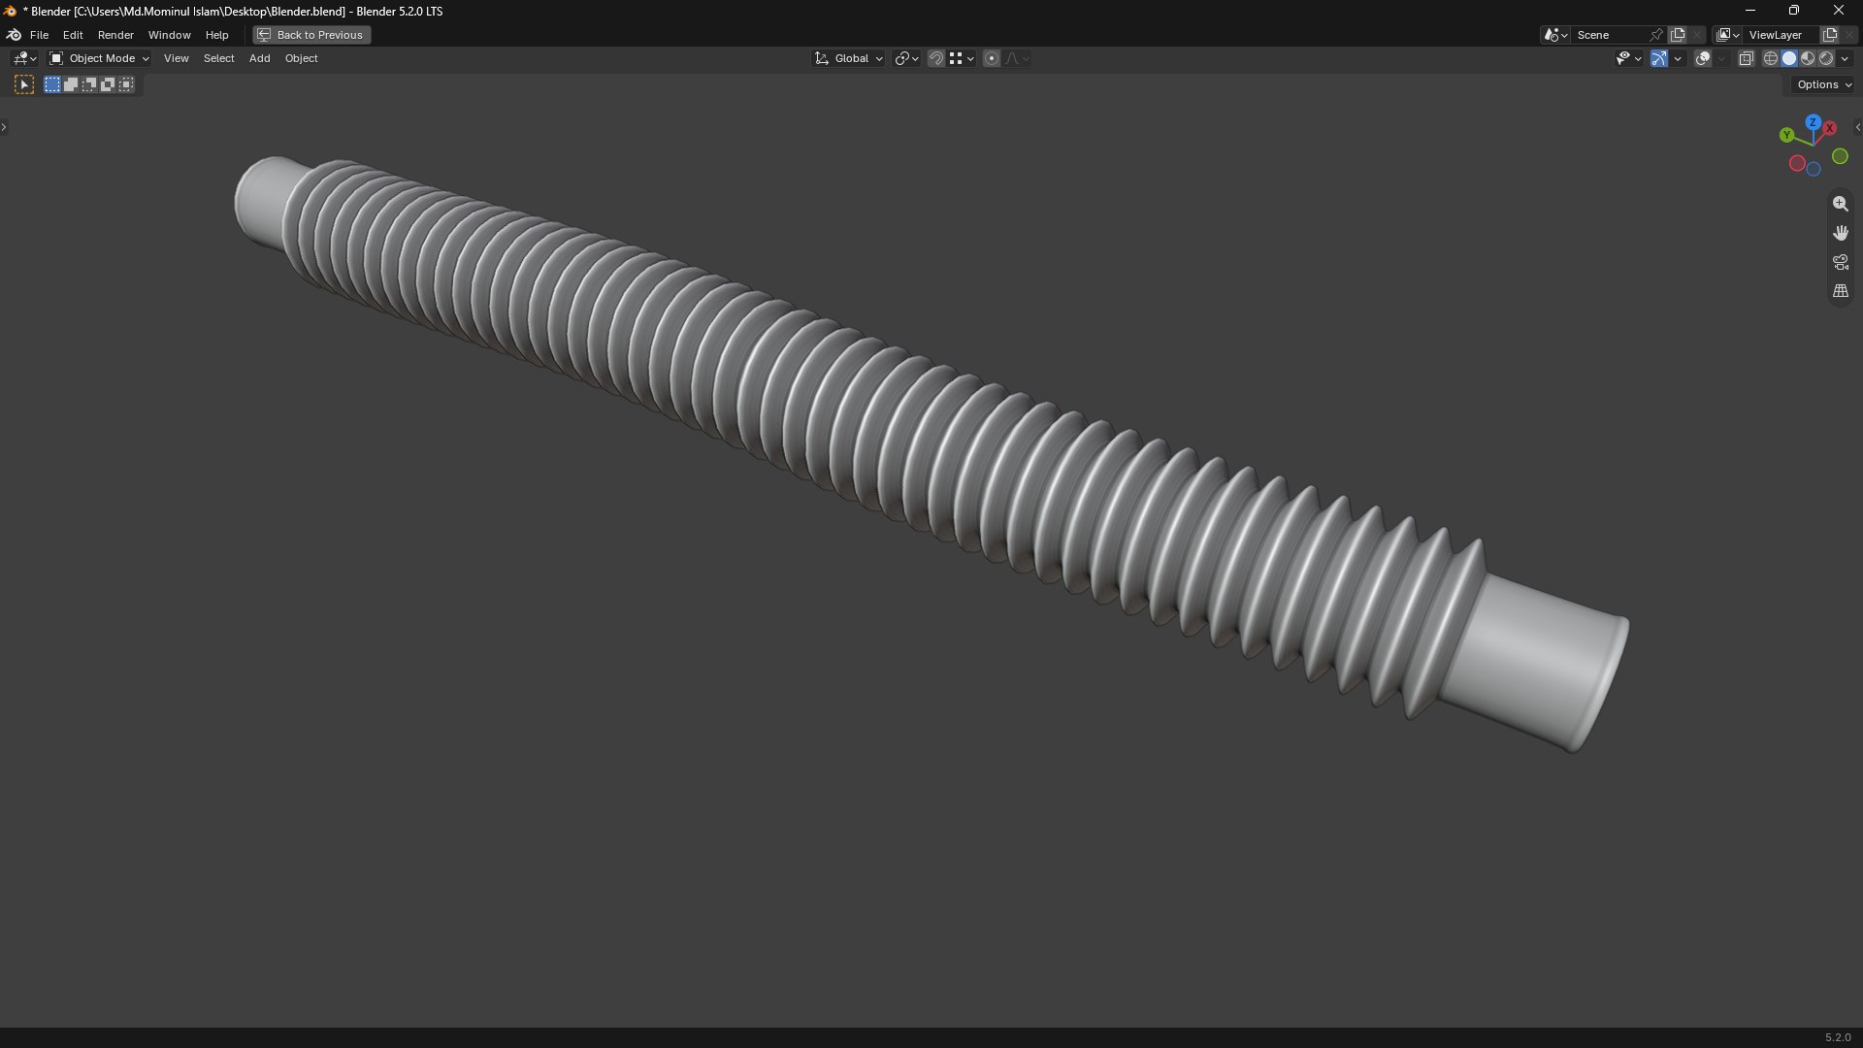Click the ViewLayer name field

(1781, 35)
